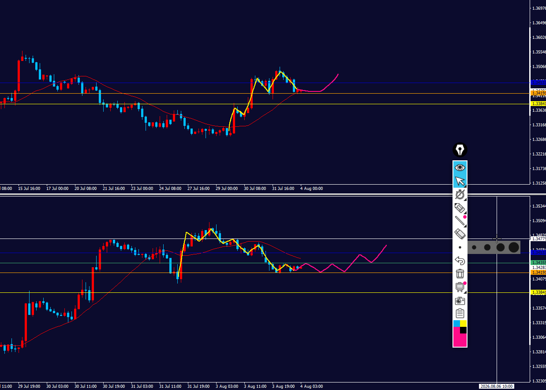Click '15 Jul 16:00' on upper time axis
This screenshot has width=546, height=390.
(x=29, y=189)
